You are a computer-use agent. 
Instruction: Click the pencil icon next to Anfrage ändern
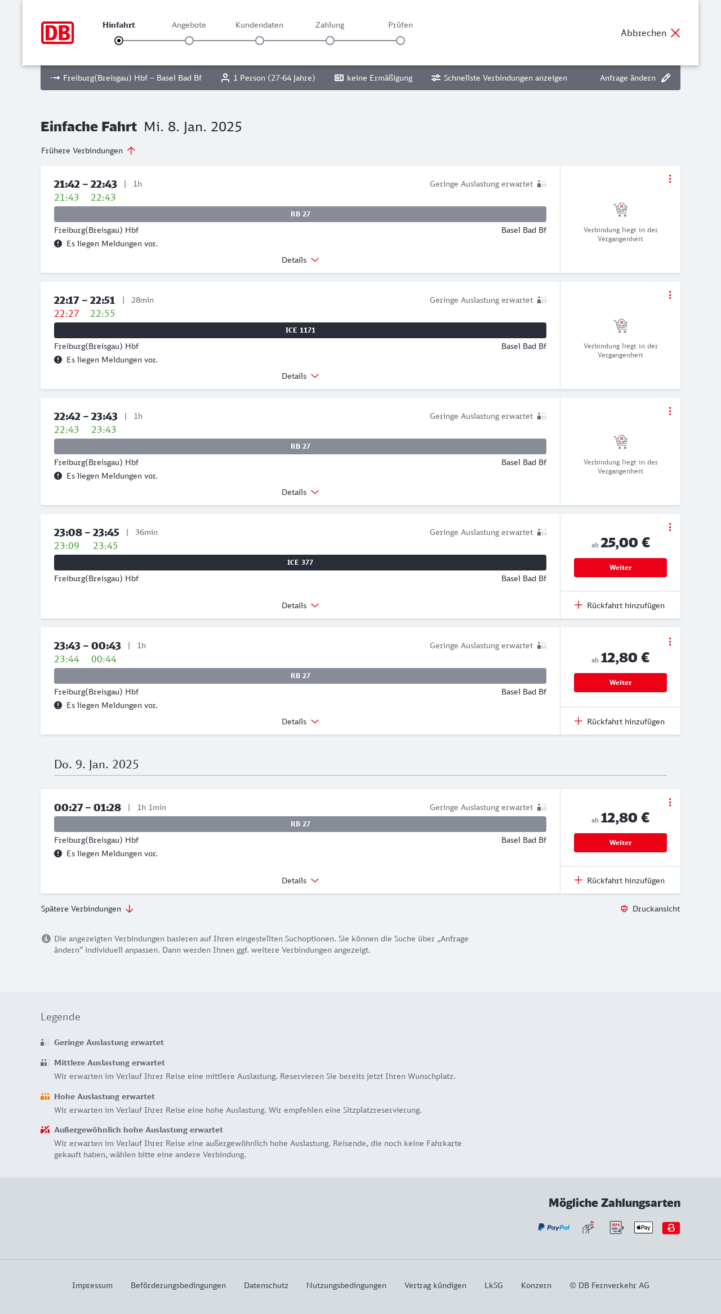666,78
